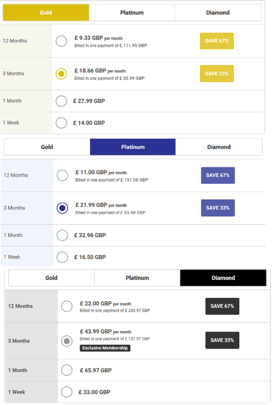Click the yellow SAVE 33% badge

click(x=217, y=73)
